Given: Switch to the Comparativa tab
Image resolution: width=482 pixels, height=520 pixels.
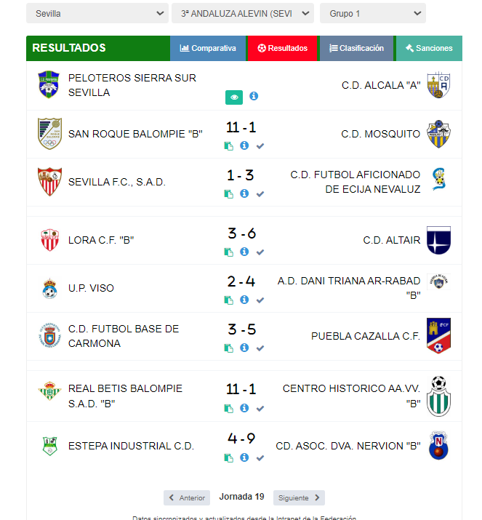Looking at the screenshot, I should (208, 48).
